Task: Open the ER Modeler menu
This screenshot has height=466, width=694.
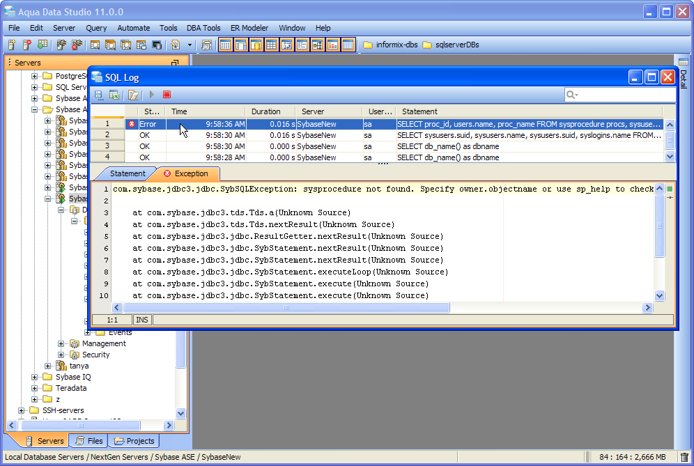Action: click(249, 28)
